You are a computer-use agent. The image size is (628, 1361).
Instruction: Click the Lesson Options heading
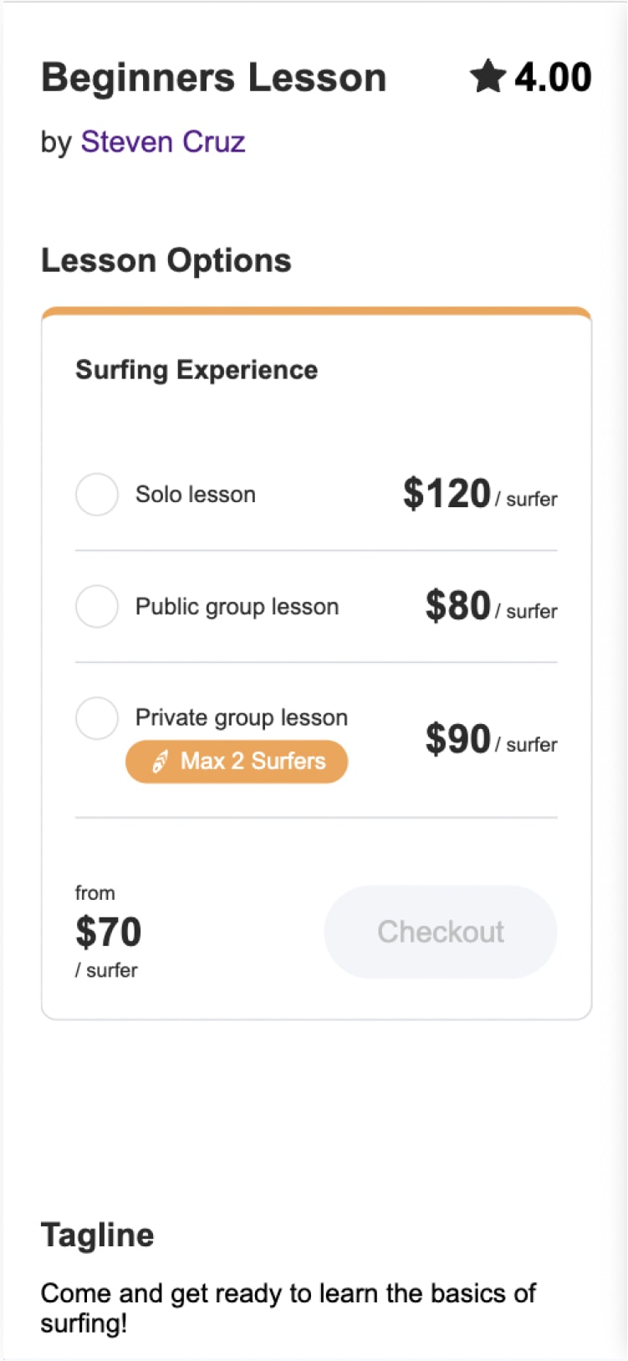tap(166, 260)
